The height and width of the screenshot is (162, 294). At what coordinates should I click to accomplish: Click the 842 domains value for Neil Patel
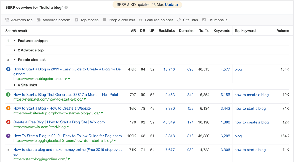tap(190, 95)
